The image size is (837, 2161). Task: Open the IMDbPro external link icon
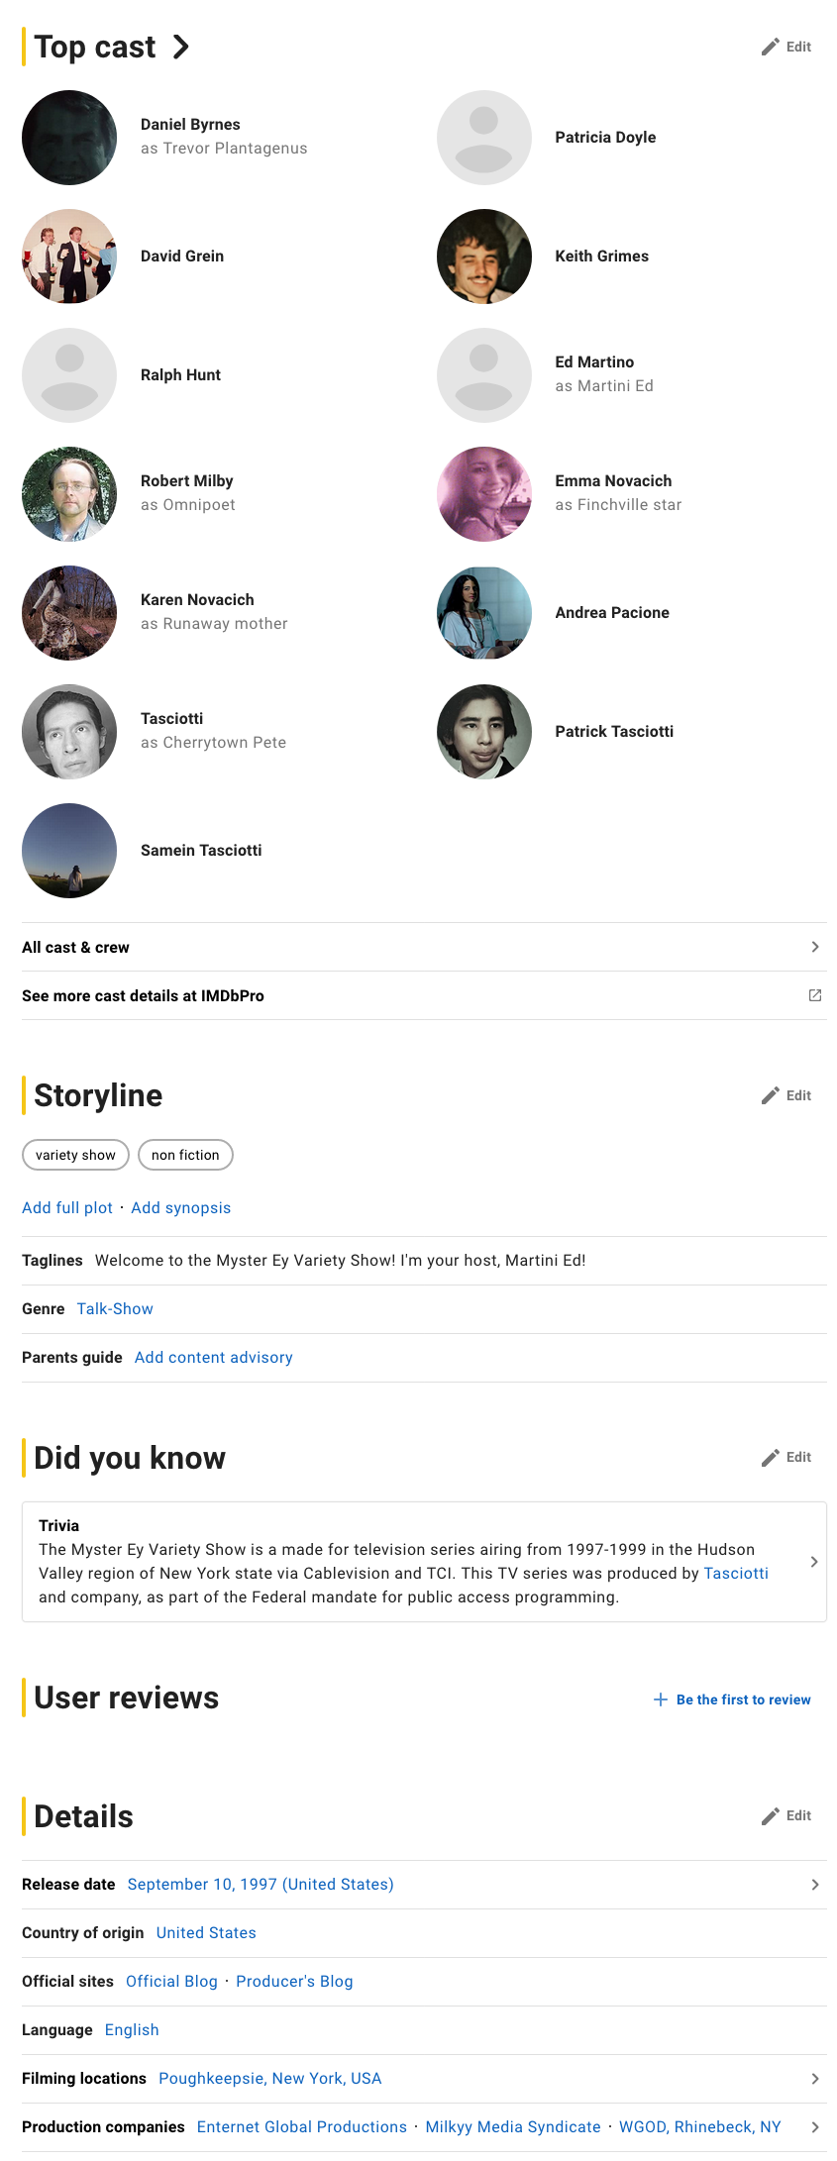814,995
